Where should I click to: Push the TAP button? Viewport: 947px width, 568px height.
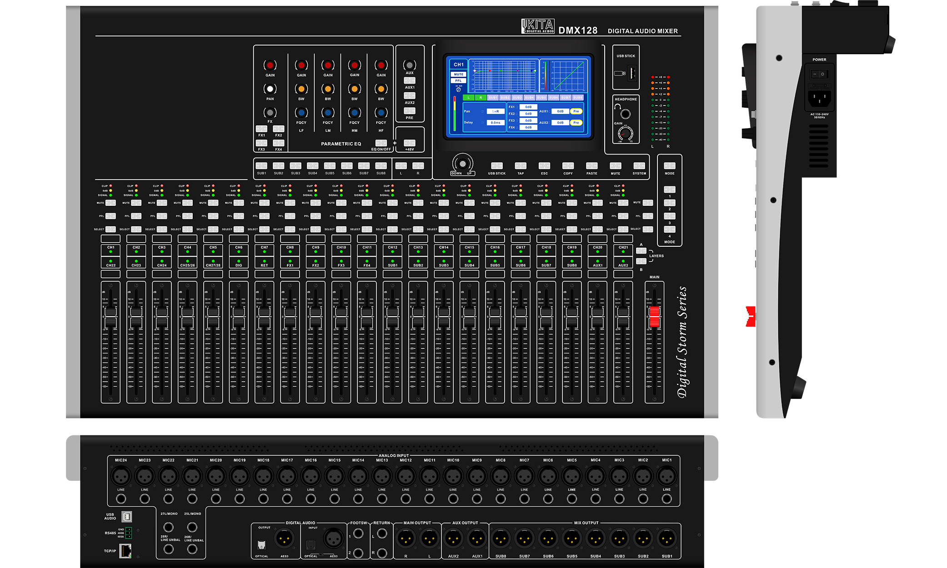521,165
